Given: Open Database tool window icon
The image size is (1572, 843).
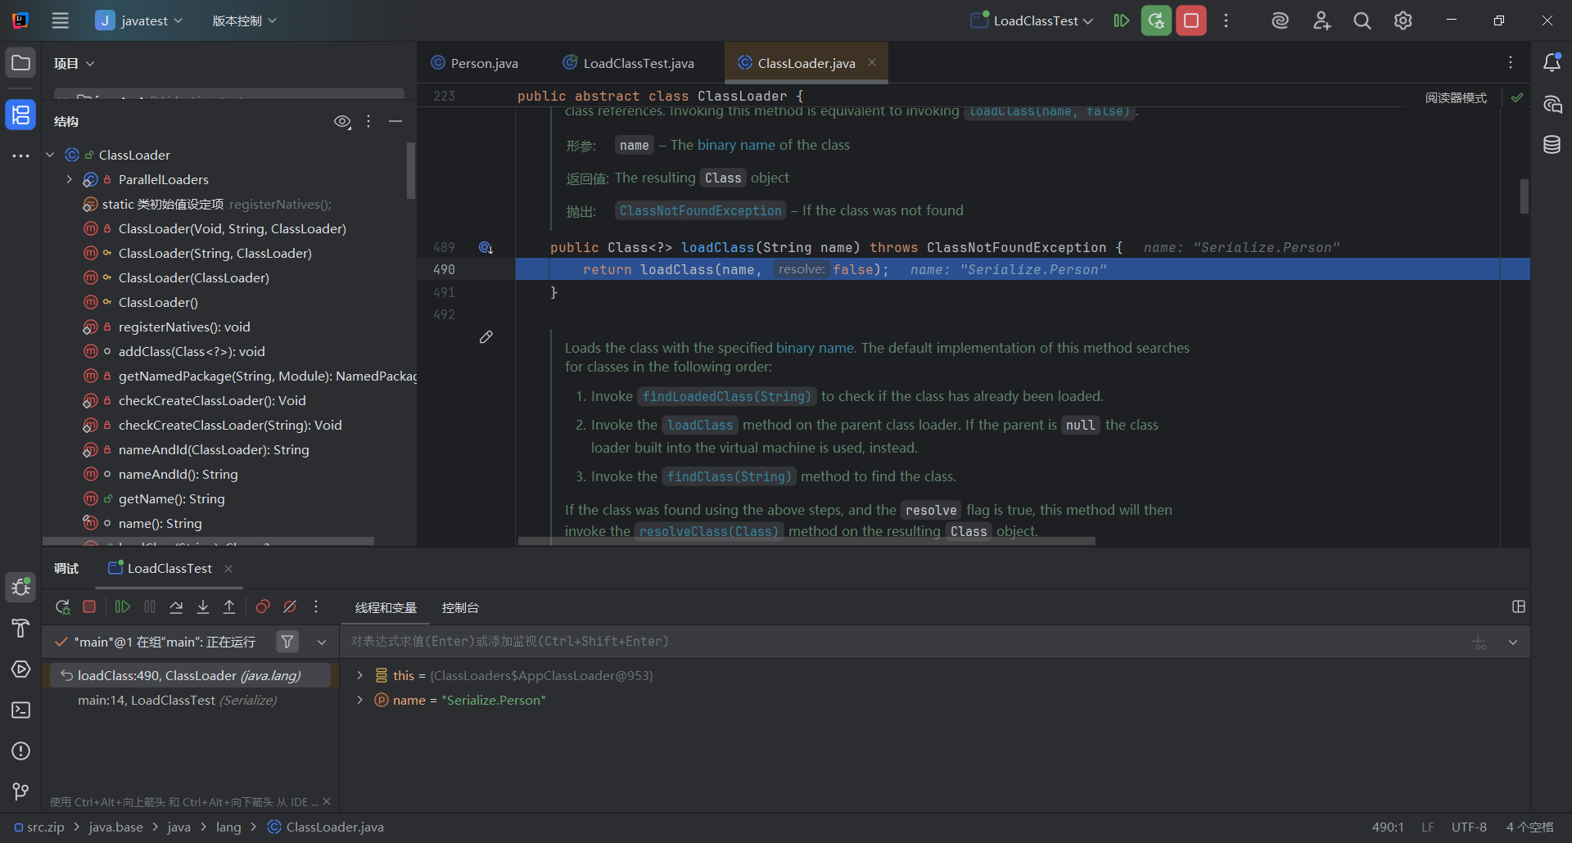Looking at the screenshot, I should pos(1552,145).
